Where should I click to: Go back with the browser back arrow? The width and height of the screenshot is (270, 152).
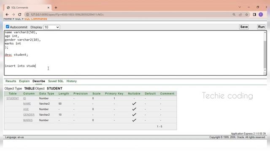coord(7,15)
